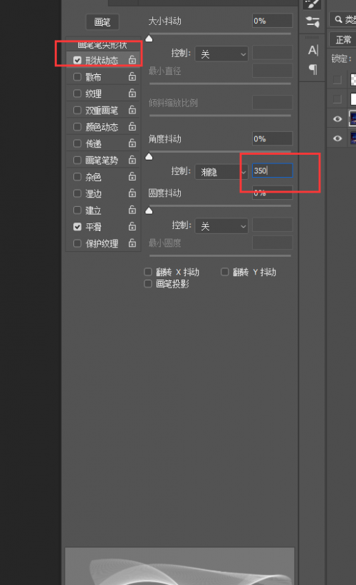Check the 翻转 Y 抖动 option

(x=224, y=272)
